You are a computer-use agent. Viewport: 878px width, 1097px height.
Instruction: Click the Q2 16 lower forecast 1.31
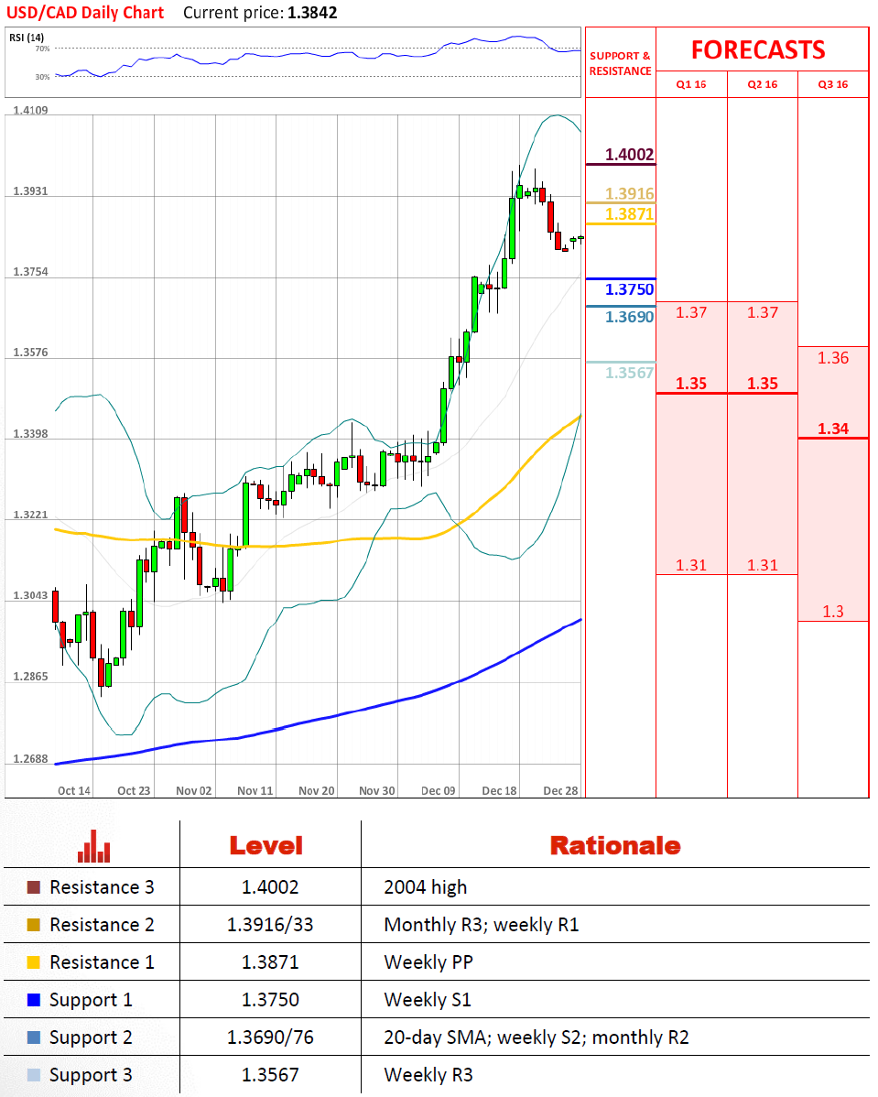(x=763, y=565)
